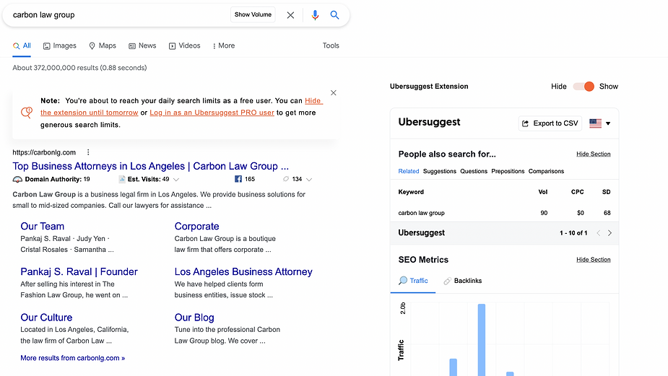Start voice search with microphone icon
Image resolution: width=668 pixels, height=376 pixels.
[x=315, y=15]
